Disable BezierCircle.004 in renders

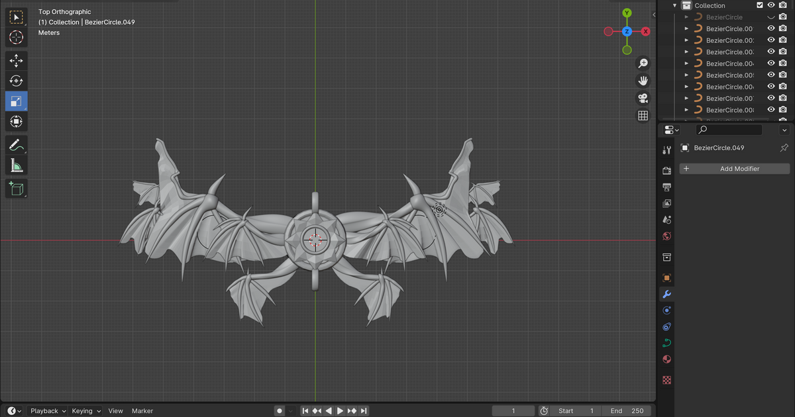click(782, 64)
